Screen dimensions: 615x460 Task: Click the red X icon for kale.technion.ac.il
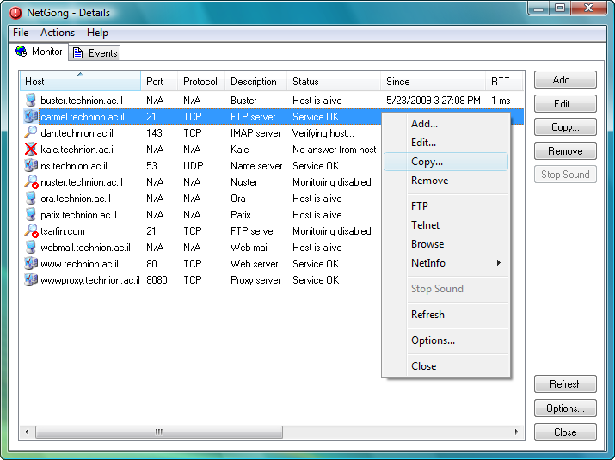[31, 150]
